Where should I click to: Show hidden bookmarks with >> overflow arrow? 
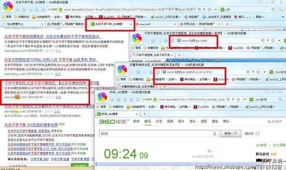283,17
